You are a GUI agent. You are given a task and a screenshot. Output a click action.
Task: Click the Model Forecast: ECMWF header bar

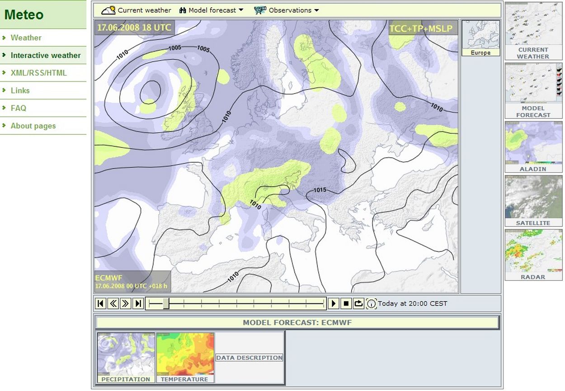point(297,323)
